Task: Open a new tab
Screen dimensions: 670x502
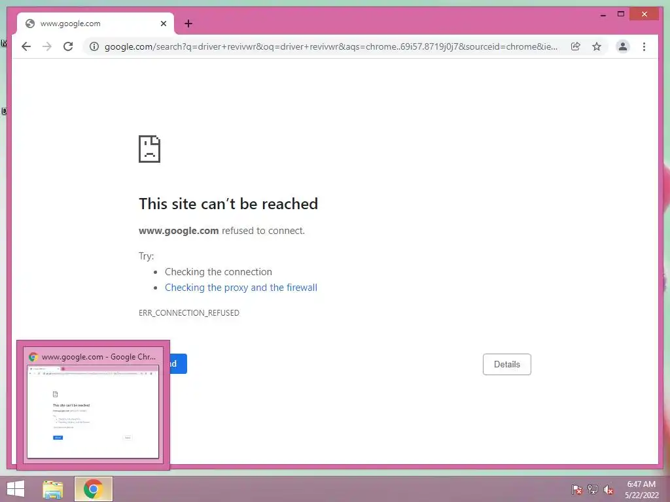Action: pyautogui.click(x=188, y=24)
